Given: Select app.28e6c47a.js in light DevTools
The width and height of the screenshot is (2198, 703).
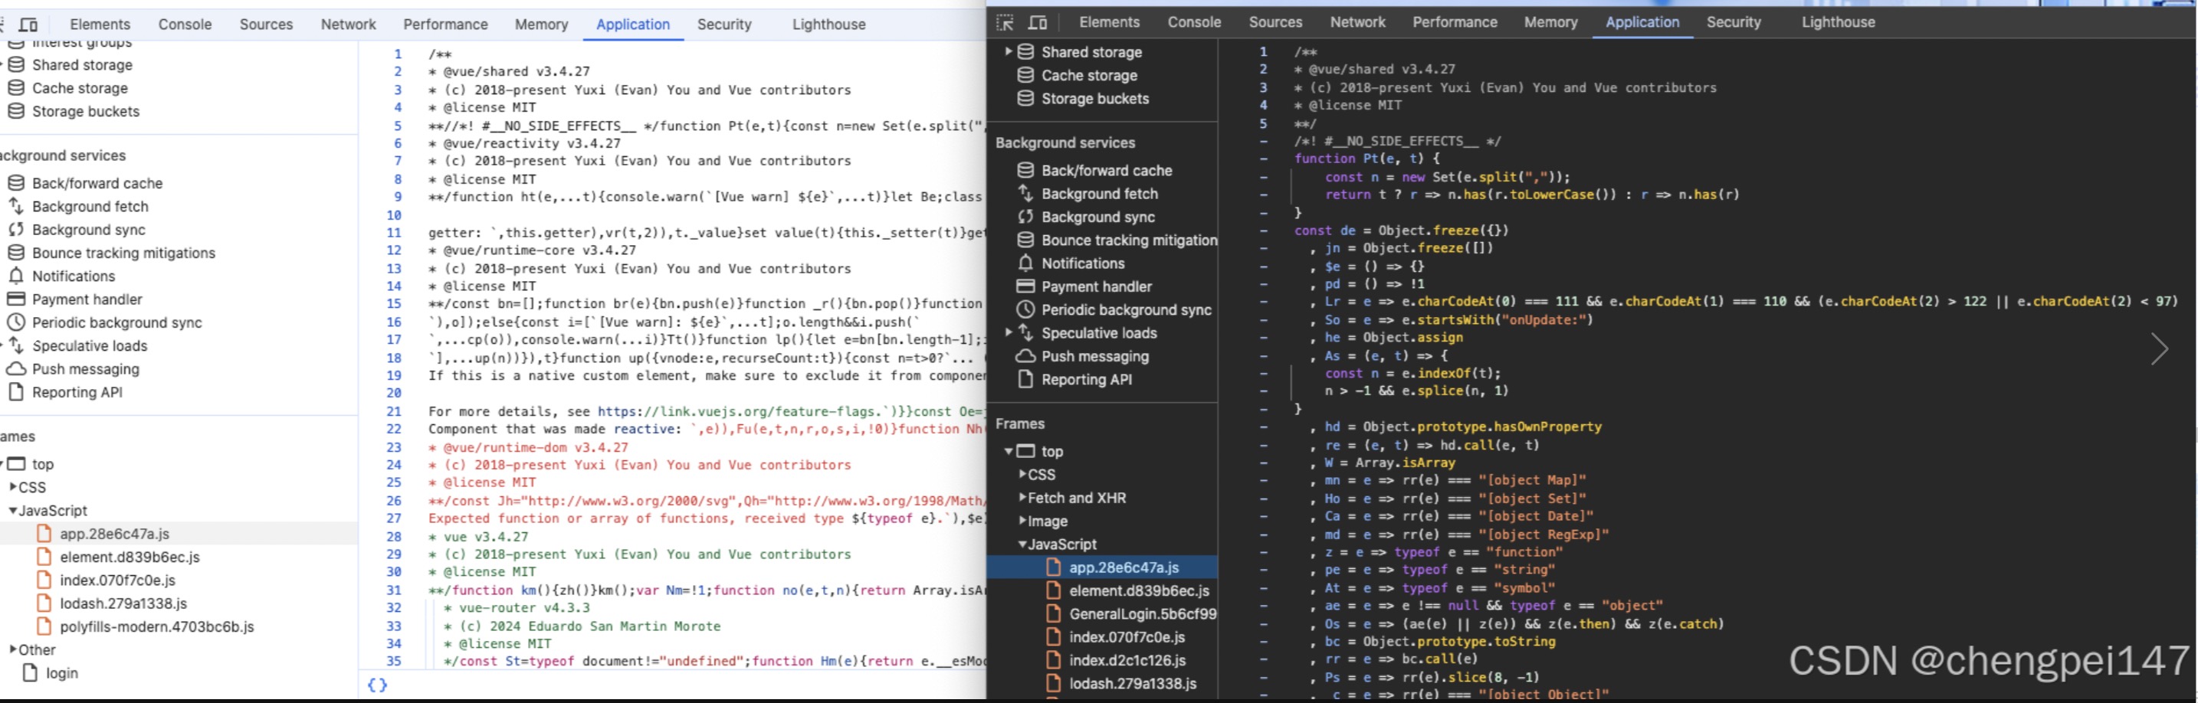Looking at the screenshot, I should pos(114,534).
